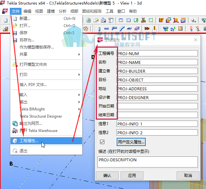The image size is (206, 189).
Task: Click the blue empty view window icon
Action: [x=121, y=20]
